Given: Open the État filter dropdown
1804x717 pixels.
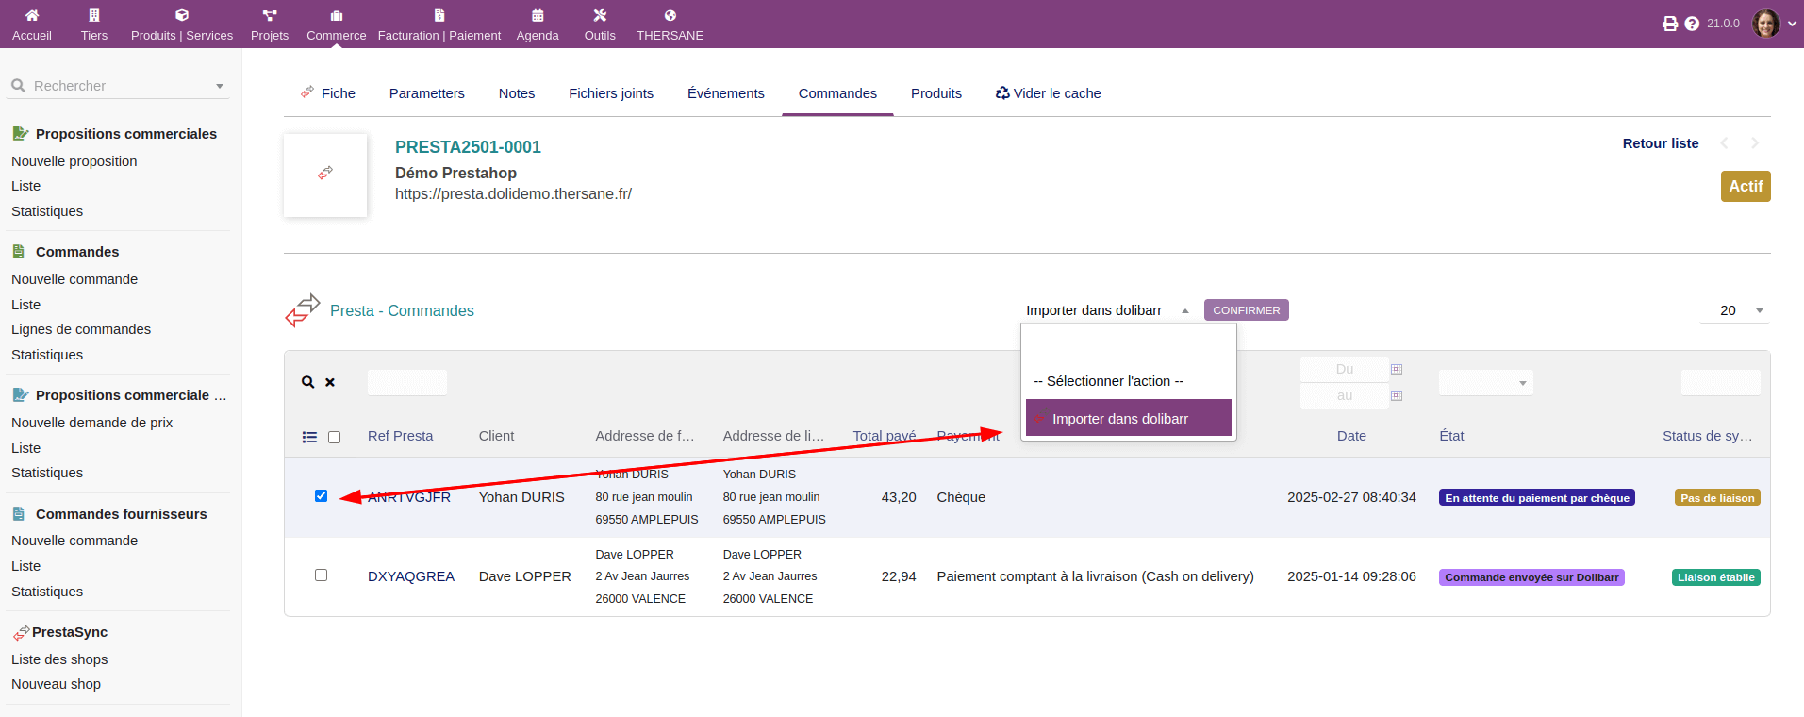Looking at the screenshot, I should click(1485, 382).
